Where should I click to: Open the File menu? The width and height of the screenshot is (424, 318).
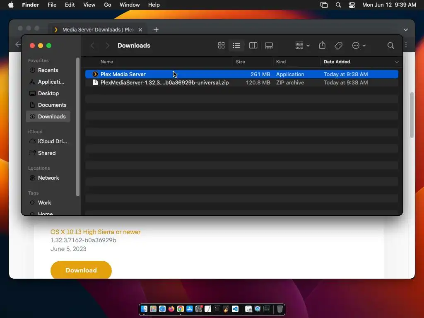52,5
